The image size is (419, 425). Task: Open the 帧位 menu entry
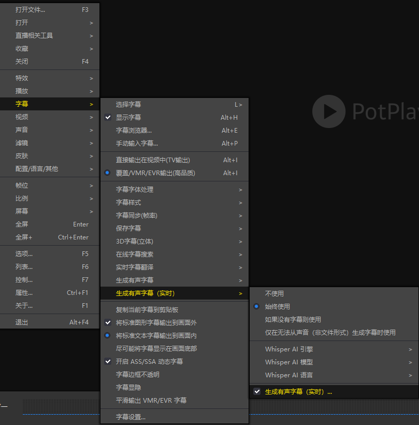coord(50,186)
